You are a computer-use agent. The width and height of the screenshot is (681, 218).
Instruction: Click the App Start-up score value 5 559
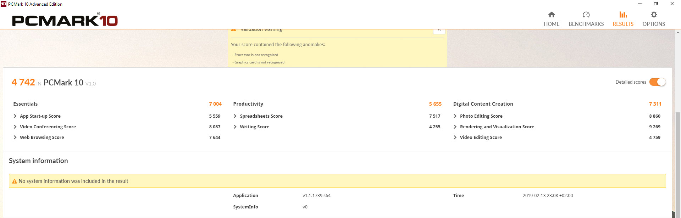pos(215,116)
